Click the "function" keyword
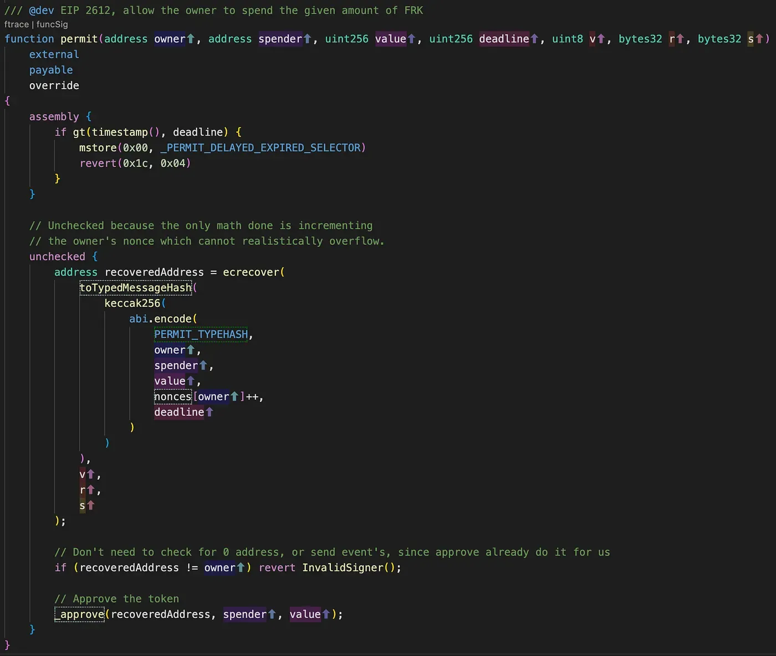 point(29,39)
